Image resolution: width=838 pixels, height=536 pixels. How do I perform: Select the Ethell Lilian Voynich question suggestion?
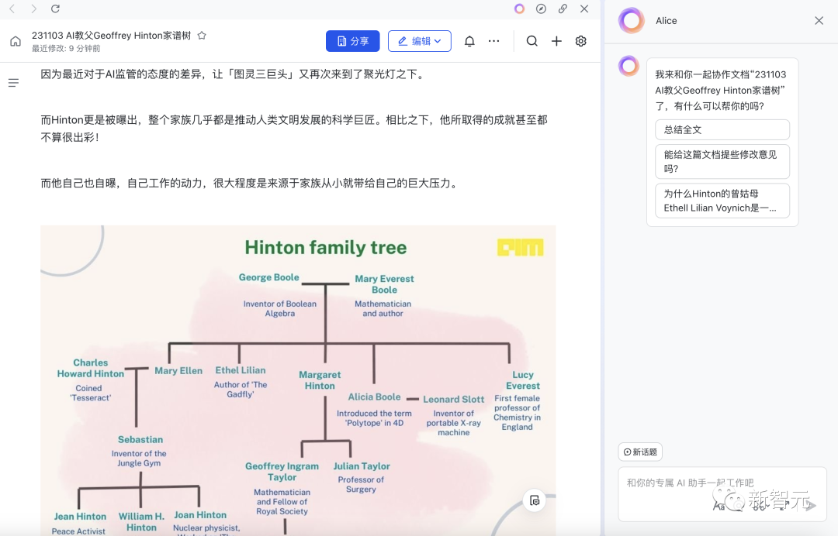tap(722, 200)
